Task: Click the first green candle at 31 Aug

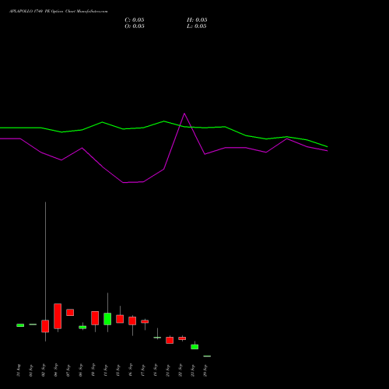Action: tap(20, 325)
